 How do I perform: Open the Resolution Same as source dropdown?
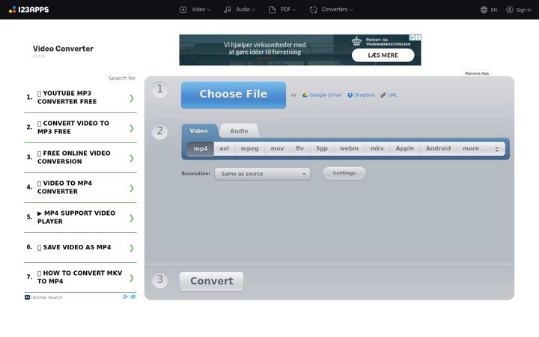(x=262, y=174)
